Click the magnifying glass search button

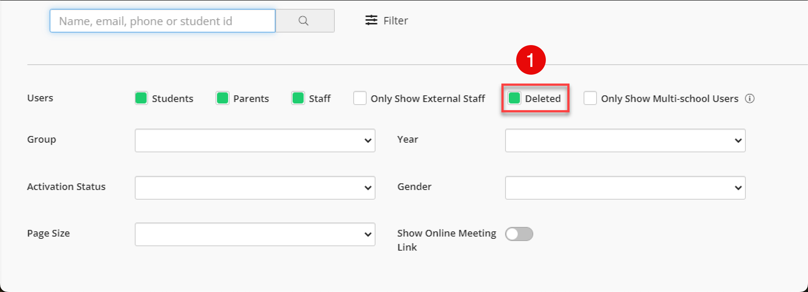[304, 21]
